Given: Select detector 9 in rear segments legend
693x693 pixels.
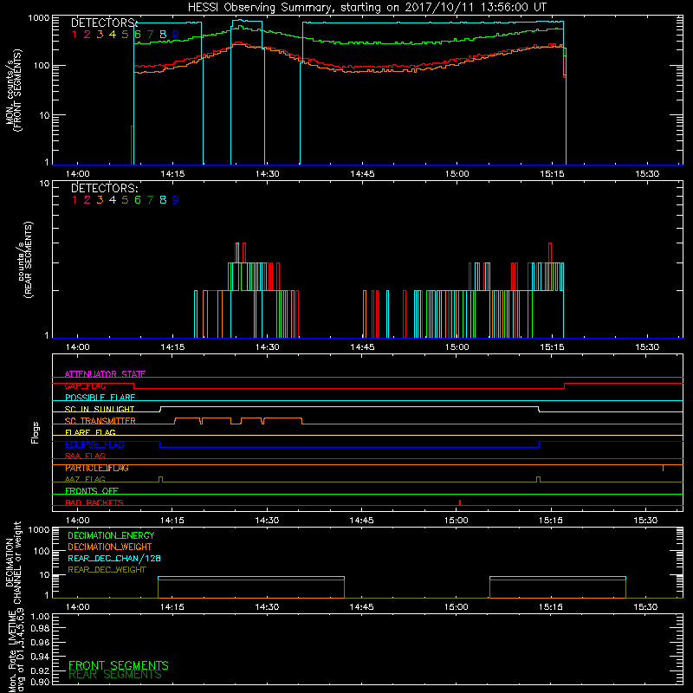Looking at the screenshot, I should coord(176,200).
